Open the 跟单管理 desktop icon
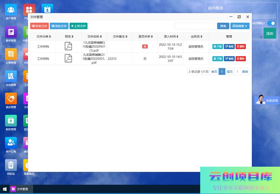The width and height of the screenshot is (280, 194). pos(11,32)
